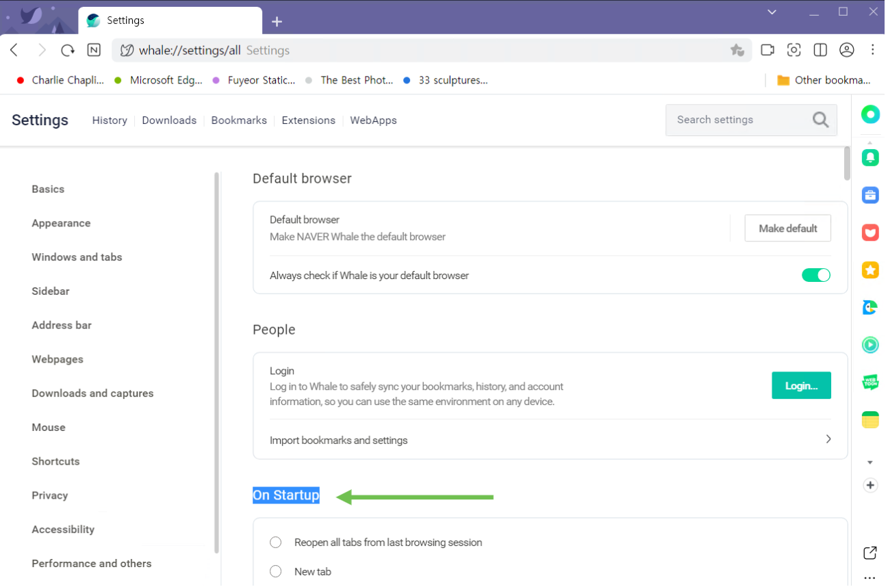Image resolution: width=888 pixels, height=587 pixels.
Task: Click the Make default button
Action: click(787, 229)
